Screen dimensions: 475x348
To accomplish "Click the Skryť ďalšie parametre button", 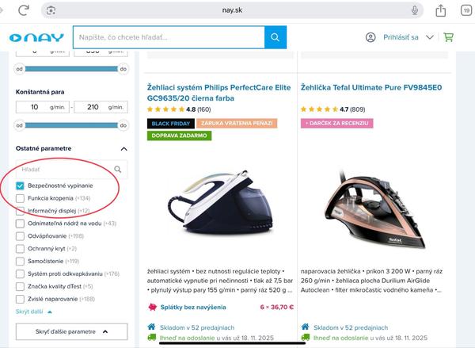I will click(71, 331).
